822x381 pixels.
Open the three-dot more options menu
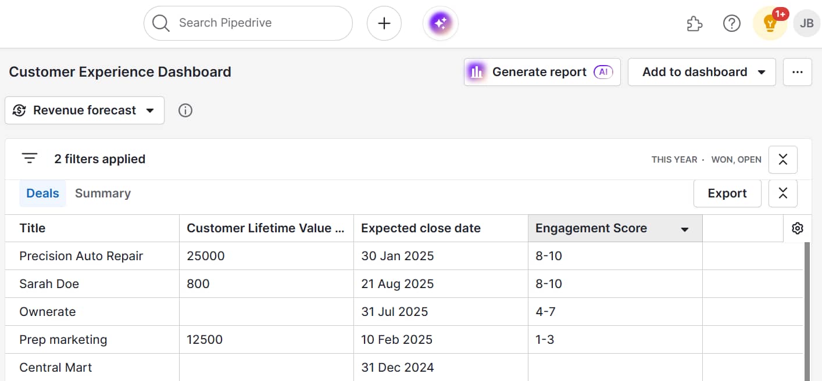pyautogui.click(x=797, y=72)
